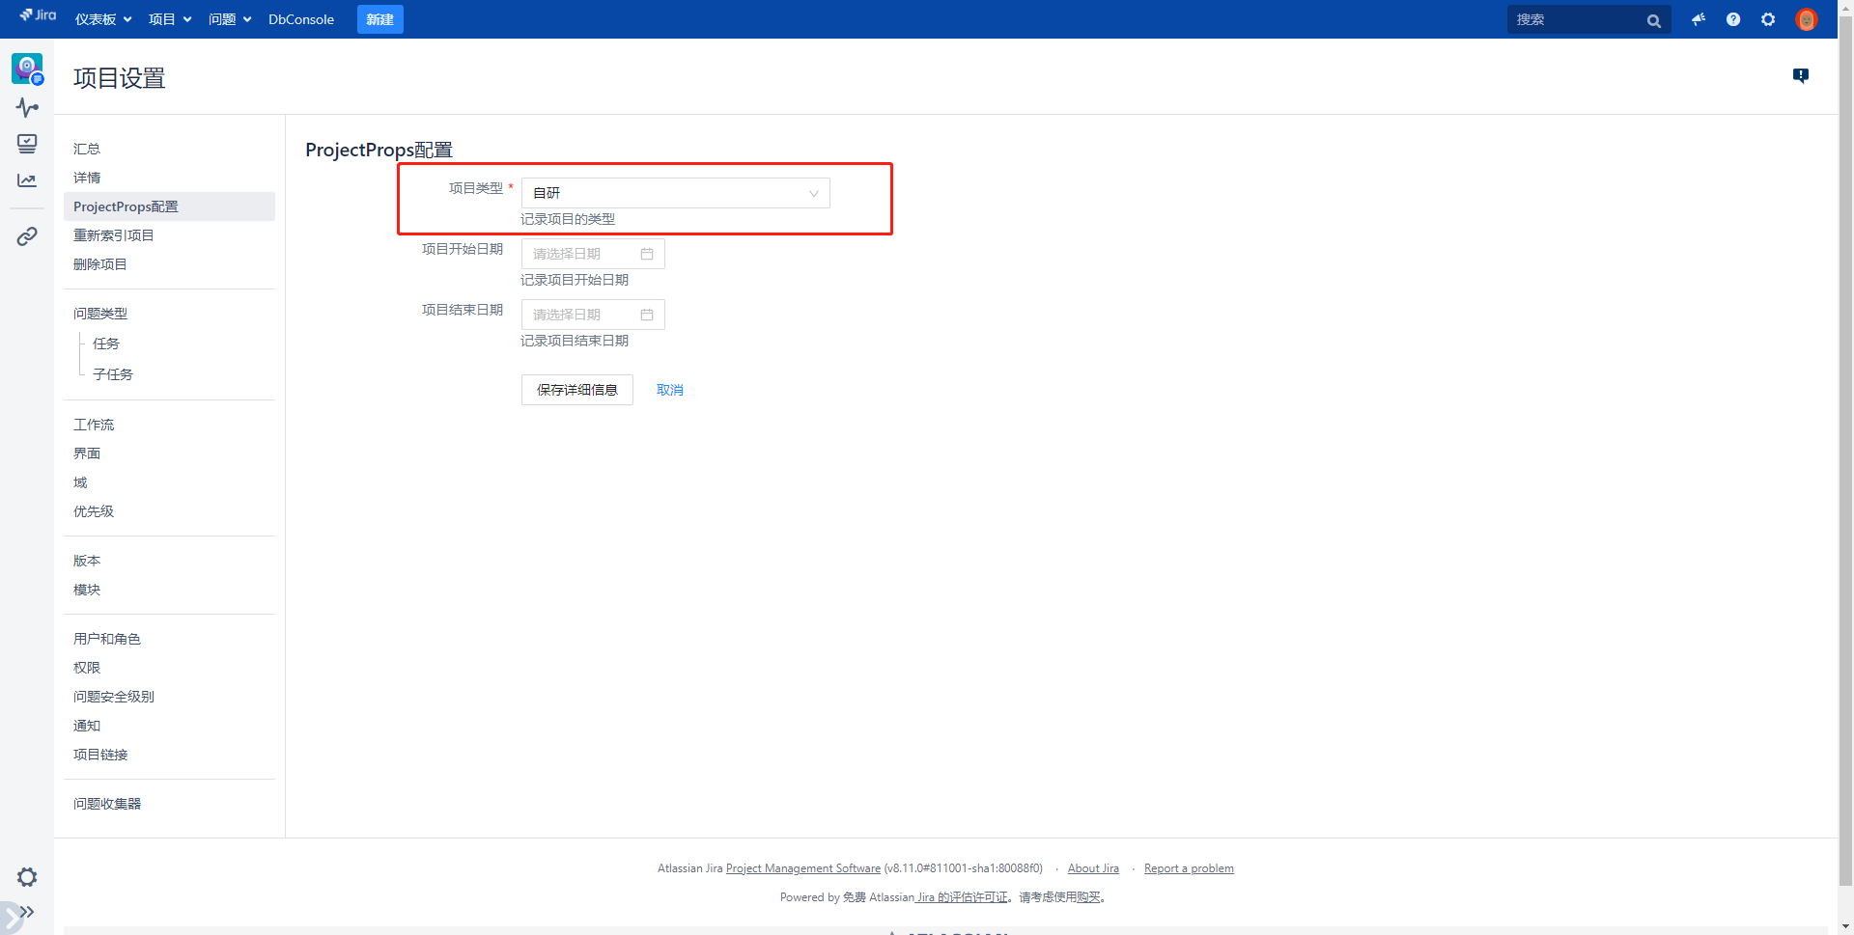The height and width of the screenshot is (935, 1854).
Task: Open the reports chart icon in sidebar
Action: (27, 180)
